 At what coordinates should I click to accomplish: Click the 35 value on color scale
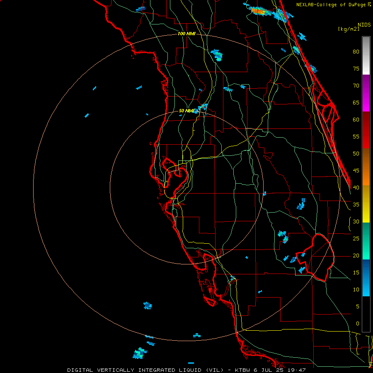356,205
